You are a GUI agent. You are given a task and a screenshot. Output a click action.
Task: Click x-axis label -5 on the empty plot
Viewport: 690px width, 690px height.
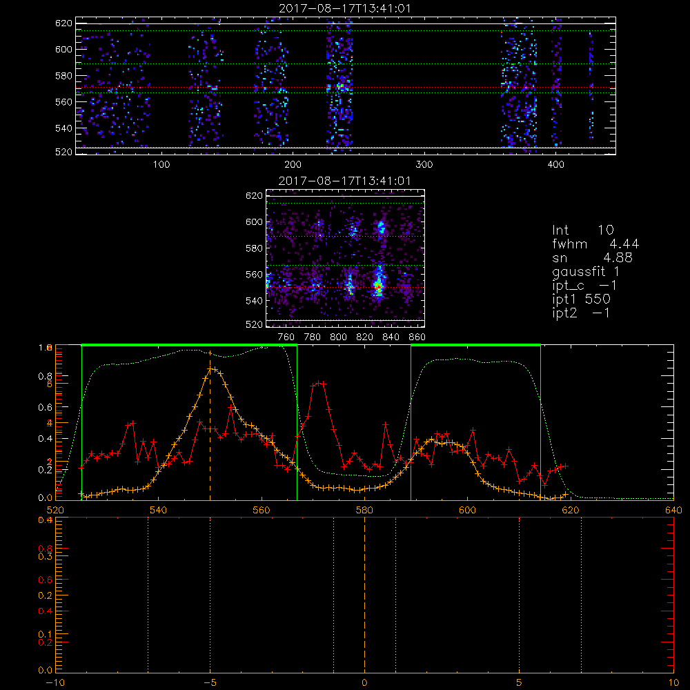click(x=210, y=682)
